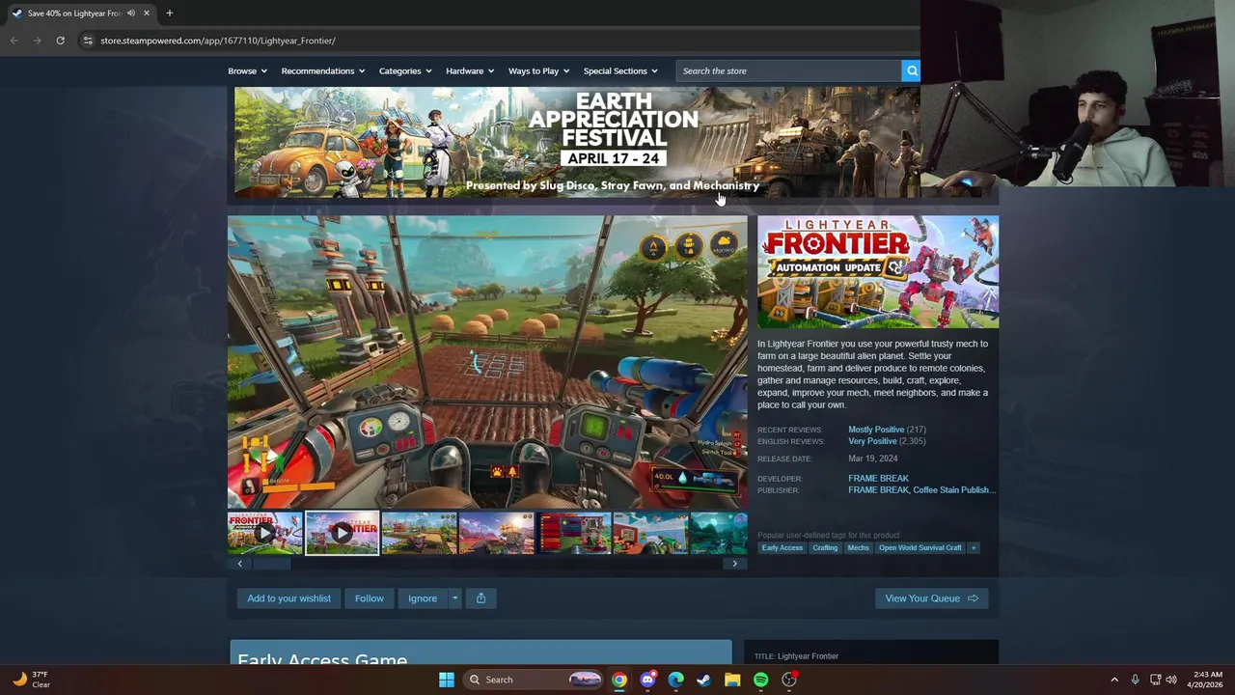The image size is (1235, 695).
Task: Click the share icon button
Action: (x=480, y=598)
